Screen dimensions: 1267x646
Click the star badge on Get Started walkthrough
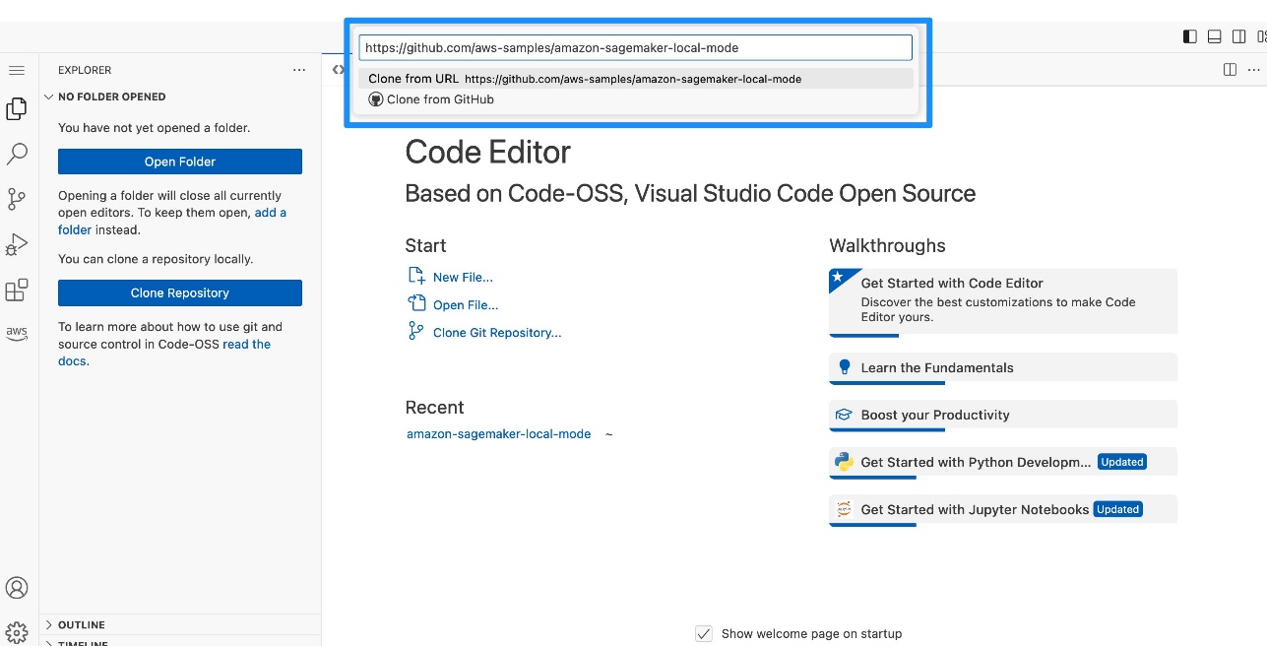point(840,278)
